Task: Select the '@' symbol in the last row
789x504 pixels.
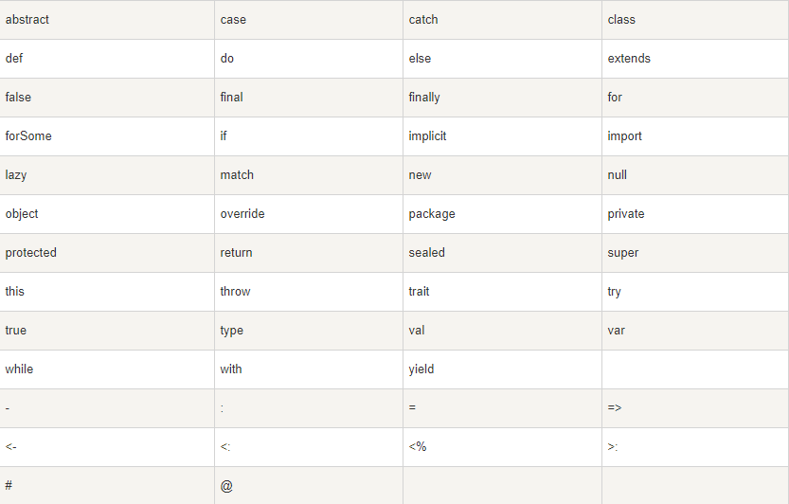Action: (x=226, y=486)
